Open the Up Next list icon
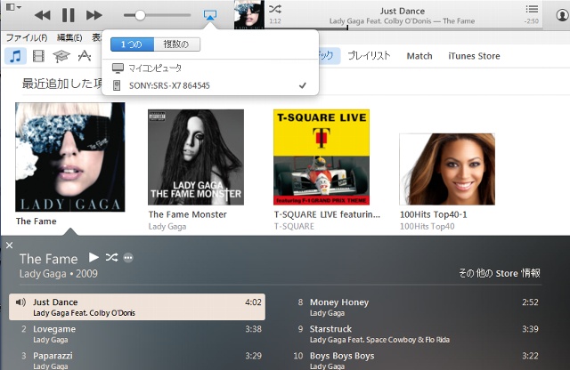Screen dimensions: 570x370 (x=532, y=9)
